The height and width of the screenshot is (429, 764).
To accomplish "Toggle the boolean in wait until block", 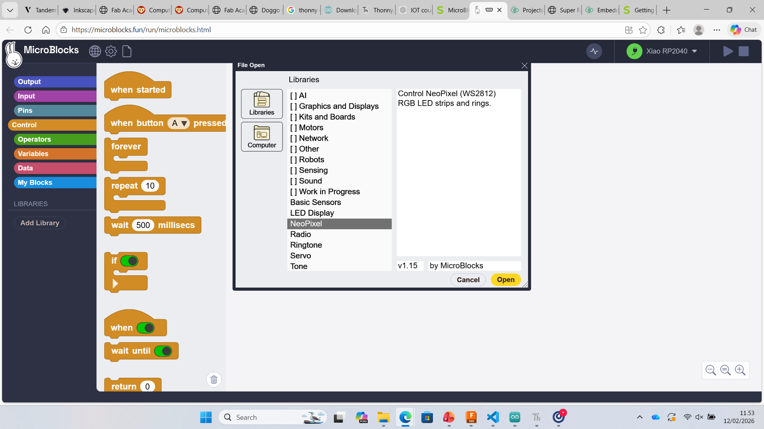I will click(163, 351).
